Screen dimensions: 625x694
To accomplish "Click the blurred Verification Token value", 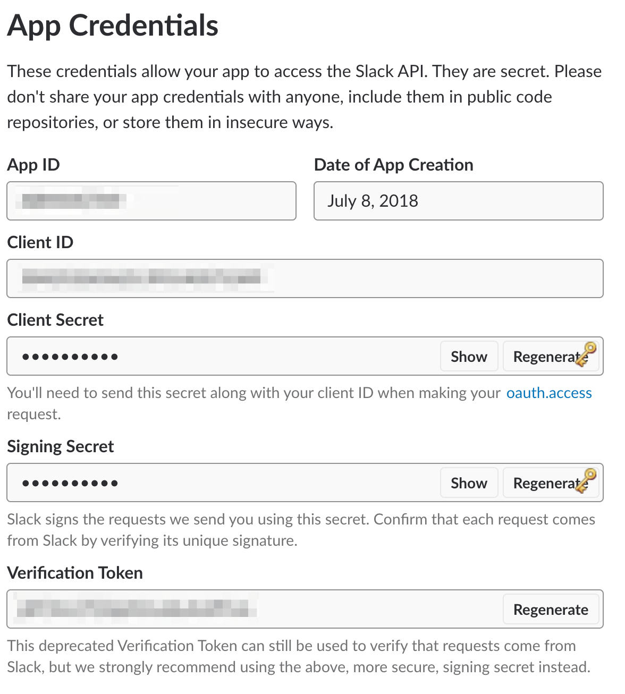I will (x=133, y=609).
